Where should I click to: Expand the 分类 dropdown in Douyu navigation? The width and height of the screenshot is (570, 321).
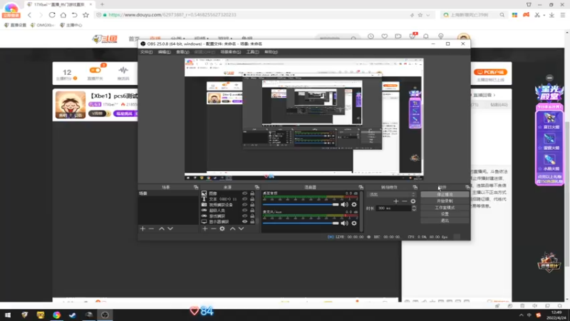tap(177, 39)
